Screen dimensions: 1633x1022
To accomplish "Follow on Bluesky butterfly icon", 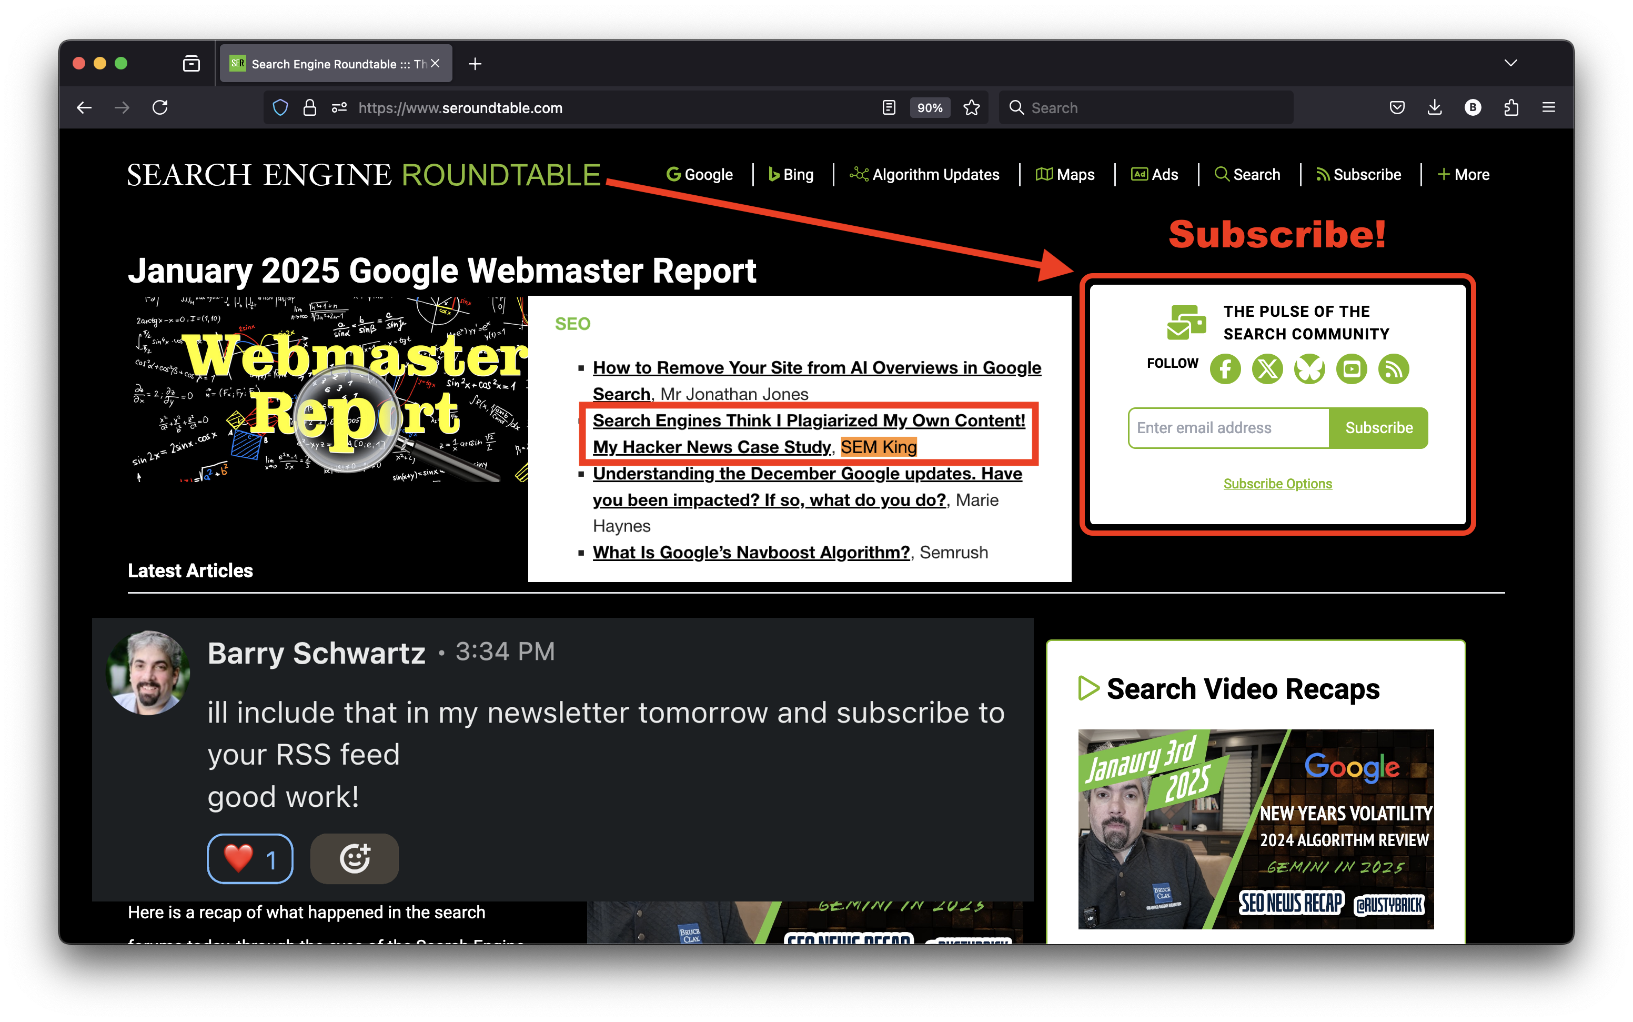I will pyautogui.click(x=1309, y=369).
